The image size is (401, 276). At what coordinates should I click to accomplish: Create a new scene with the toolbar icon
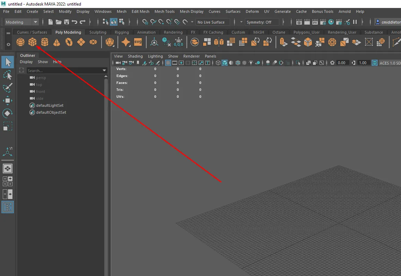click(x=50, y=22)
